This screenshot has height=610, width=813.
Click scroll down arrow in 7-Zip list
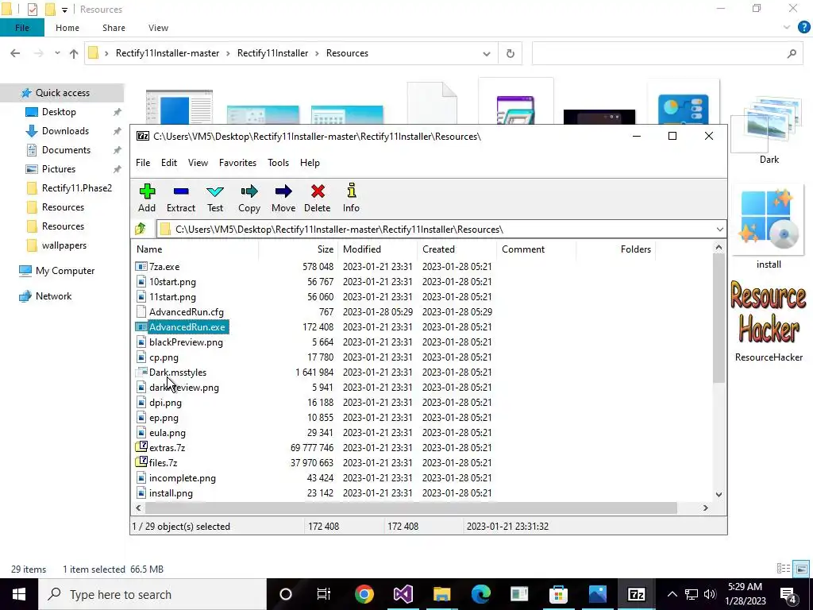719,494
